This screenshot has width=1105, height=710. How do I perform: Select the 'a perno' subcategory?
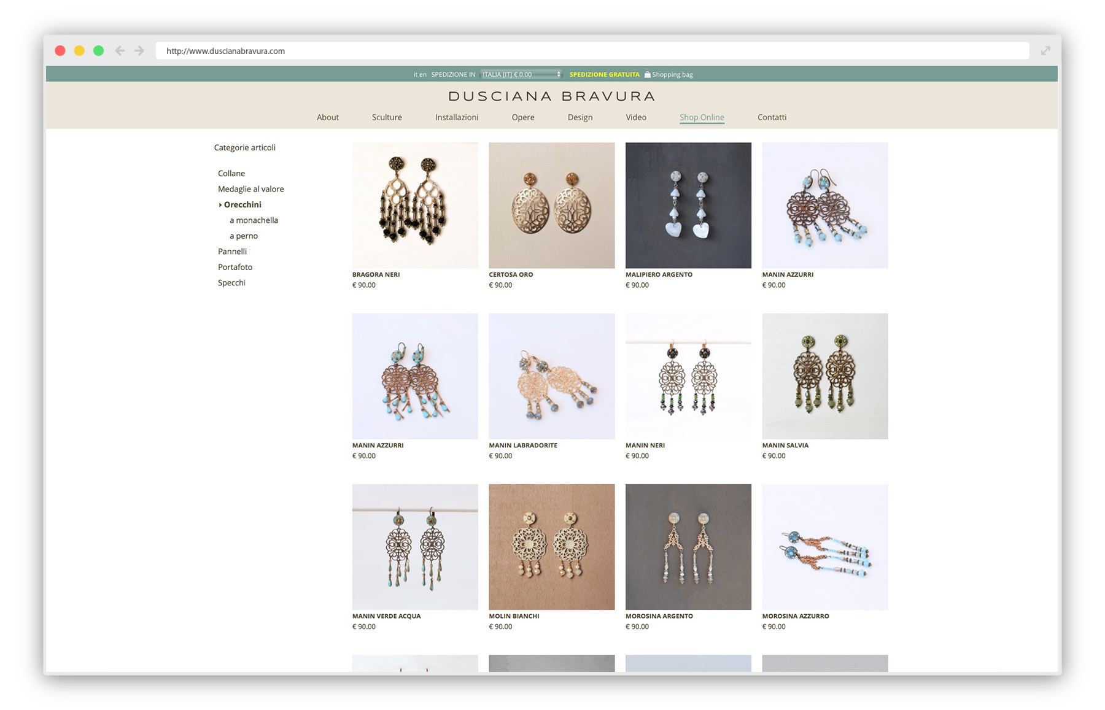tap(244, 236)
